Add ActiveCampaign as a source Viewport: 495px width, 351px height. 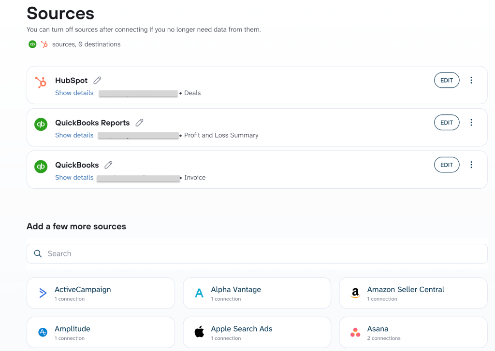[x=101, y=293]
